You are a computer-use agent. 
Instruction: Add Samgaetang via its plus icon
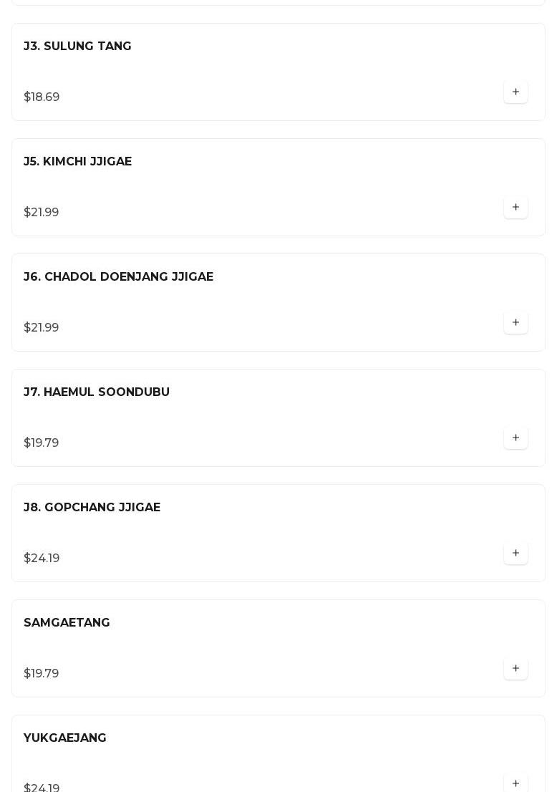coord(515,668)
